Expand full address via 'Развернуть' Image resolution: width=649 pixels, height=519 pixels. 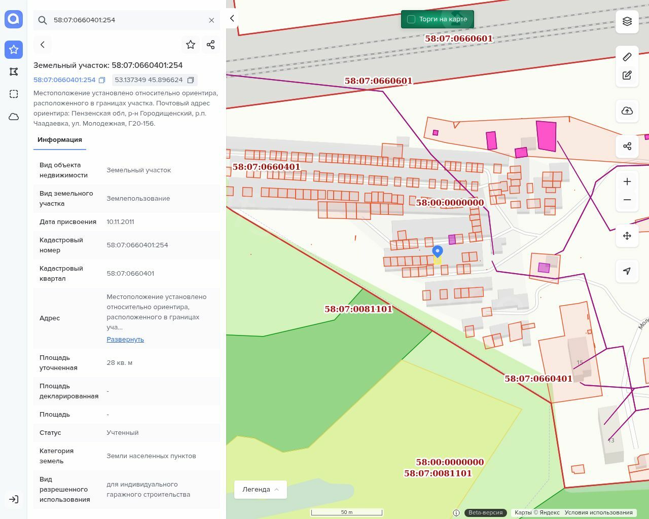[125, 340]
